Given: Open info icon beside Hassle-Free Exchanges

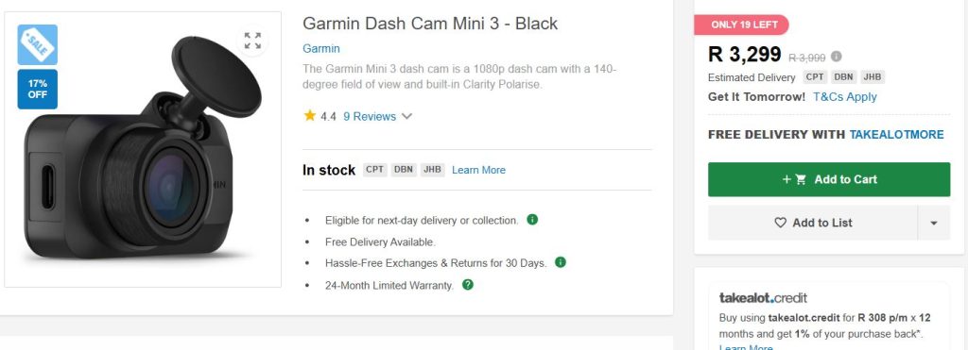Looking at the screenshot, I should coord(561,262).
